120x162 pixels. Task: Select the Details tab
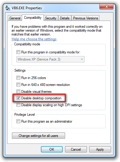[x=64, y=18]
